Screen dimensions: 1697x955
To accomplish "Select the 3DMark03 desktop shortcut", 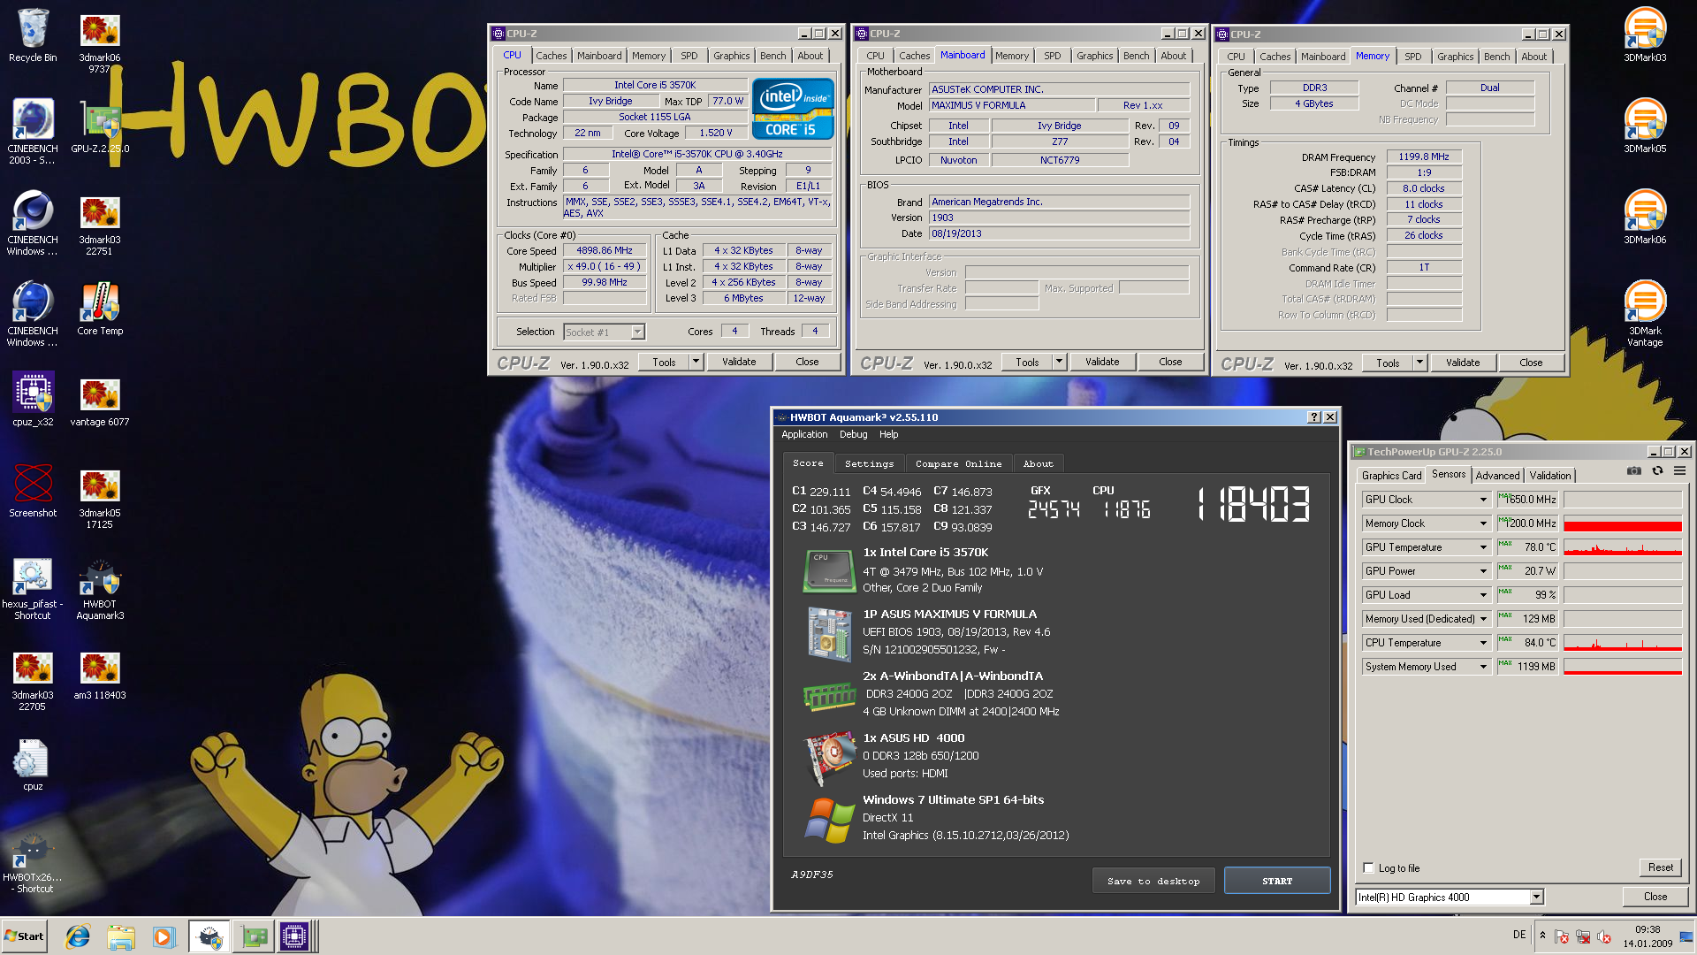I will pos(1645,34).
